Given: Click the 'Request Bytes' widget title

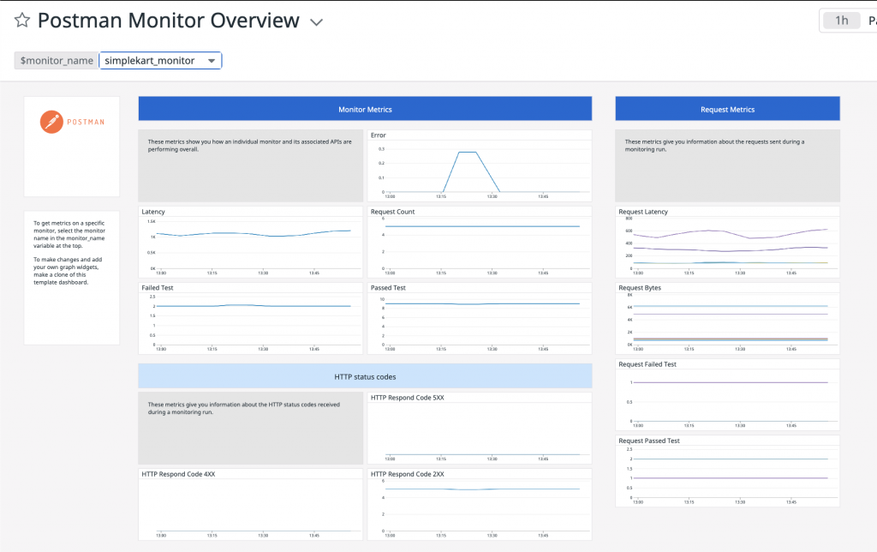Looking at the screenshot, I should point(640,288).
